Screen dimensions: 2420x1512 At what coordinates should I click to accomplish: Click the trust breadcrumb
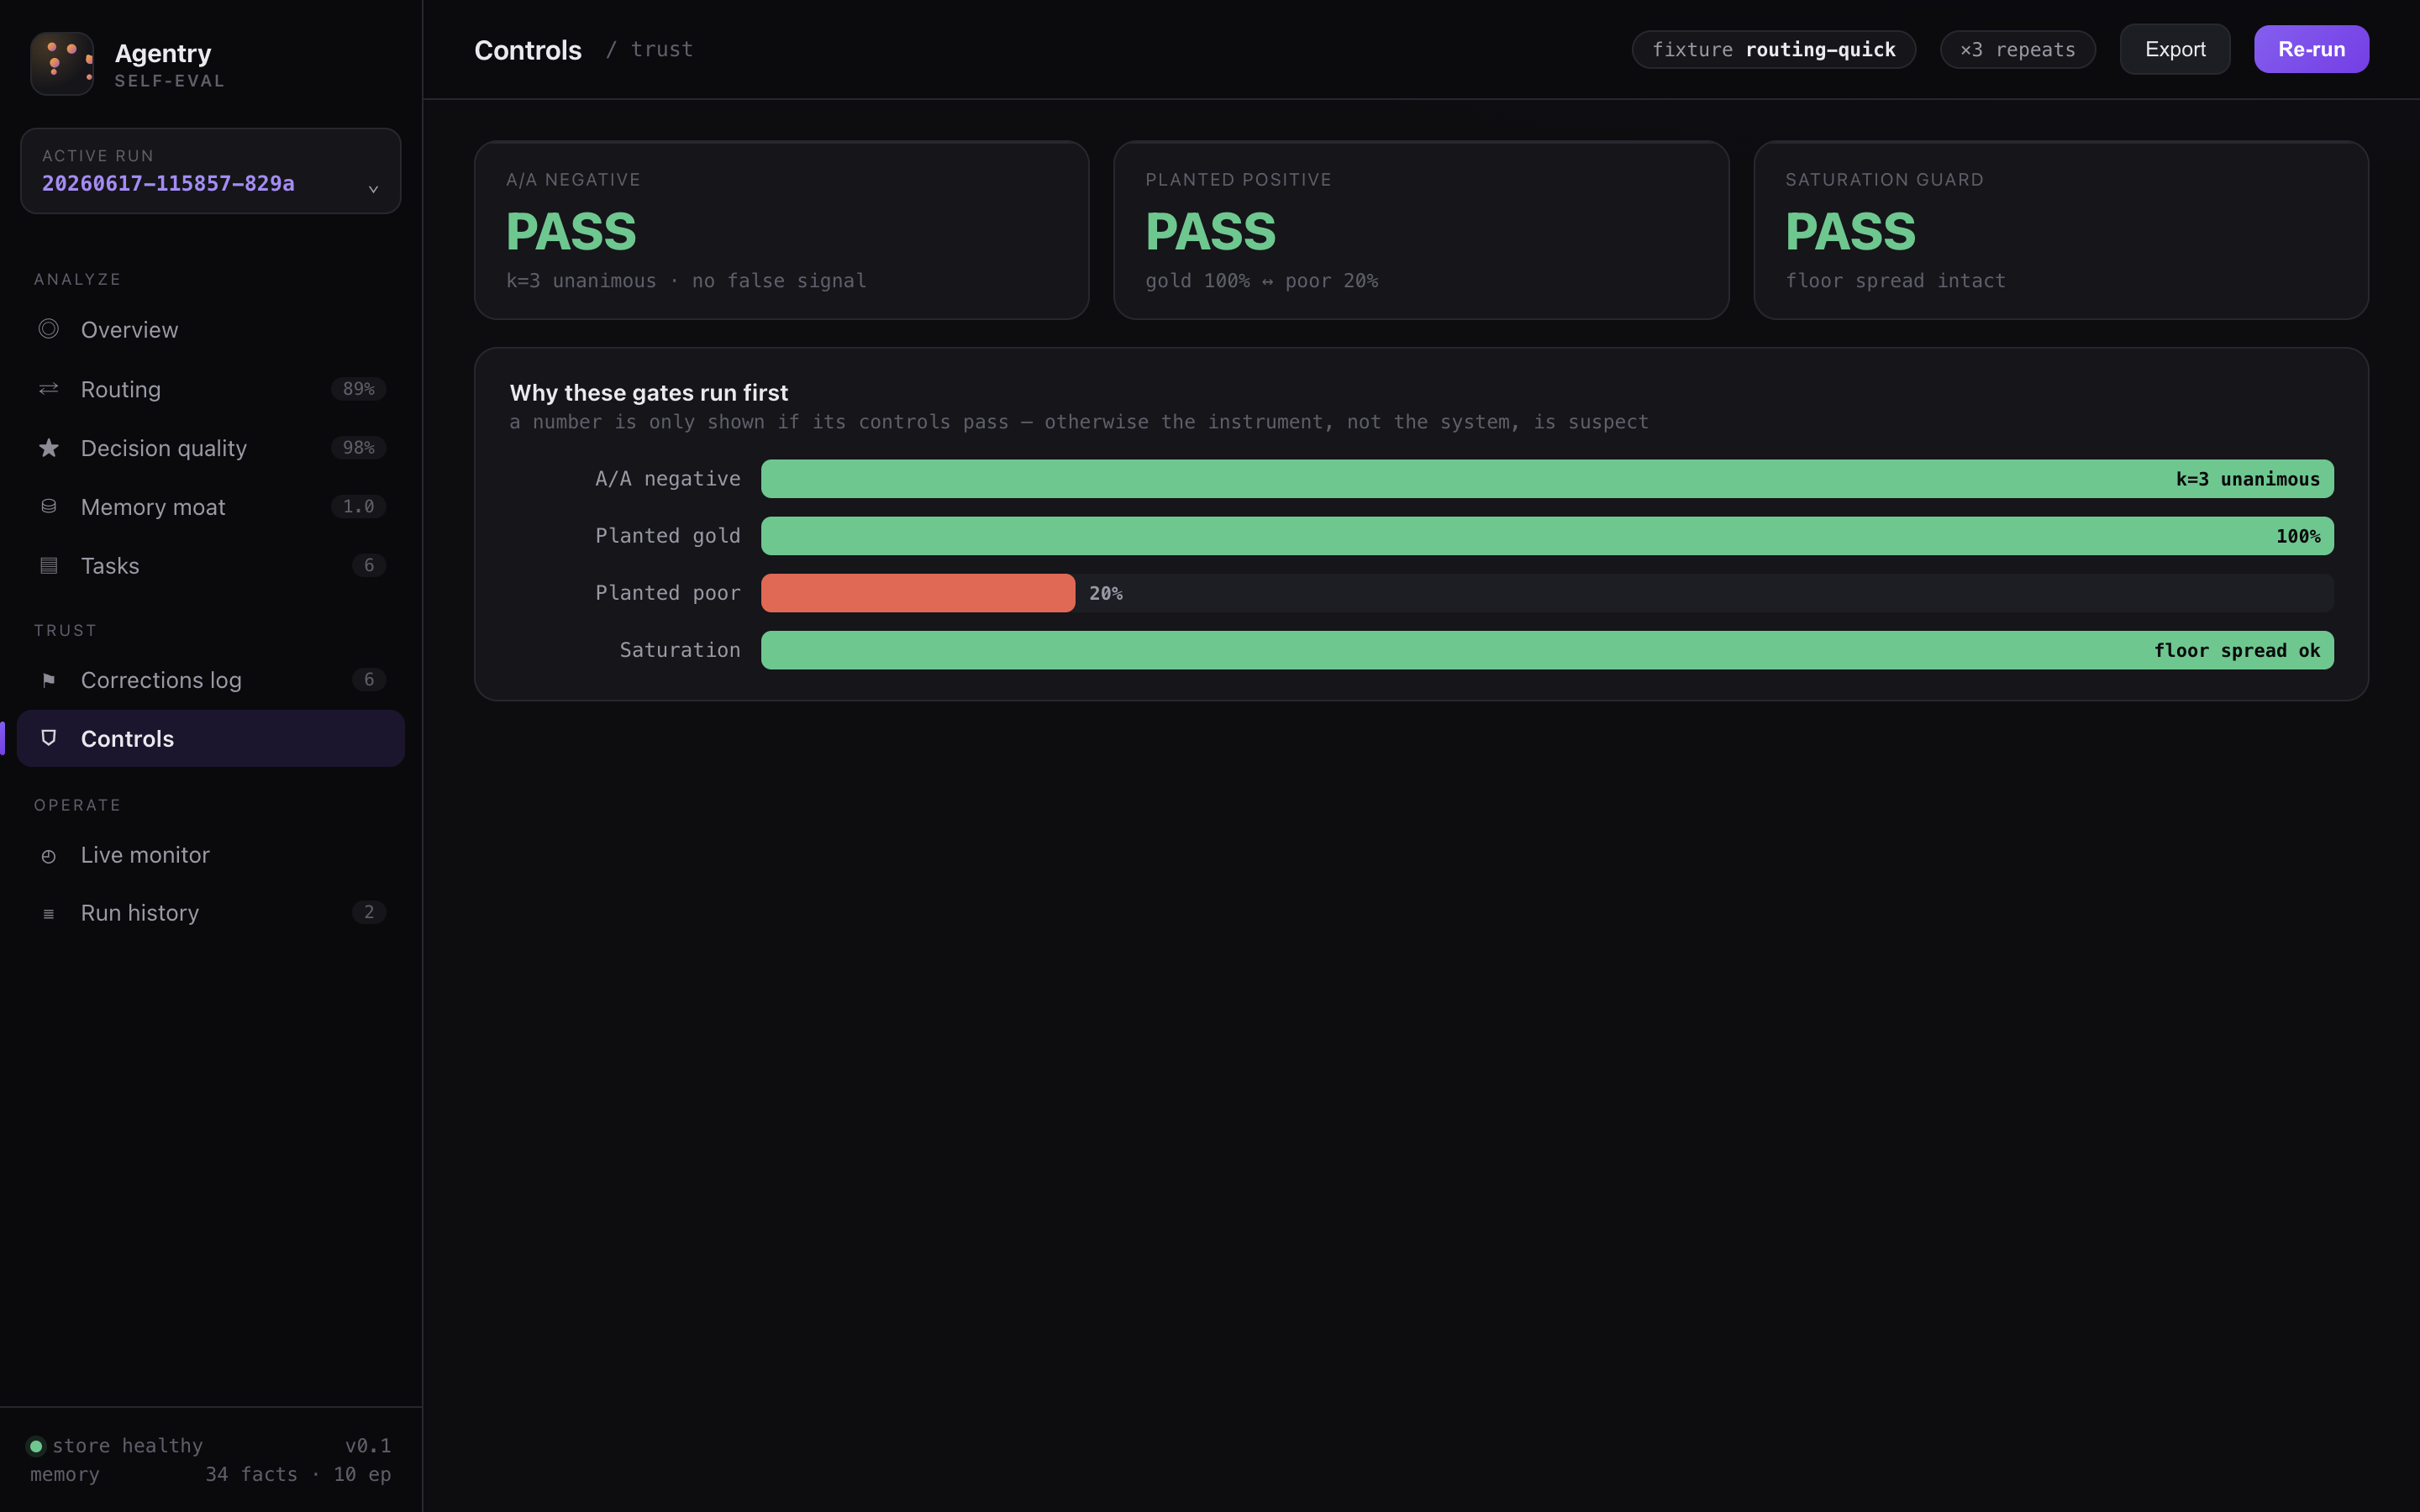(x=662, y=49)
